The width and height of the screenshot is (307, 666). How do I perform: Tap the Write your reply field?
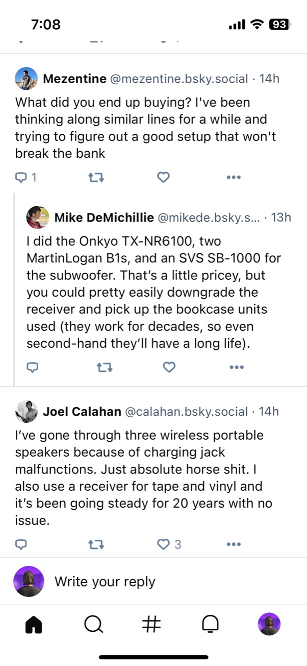pyautogui.click(x=153, y=581)
